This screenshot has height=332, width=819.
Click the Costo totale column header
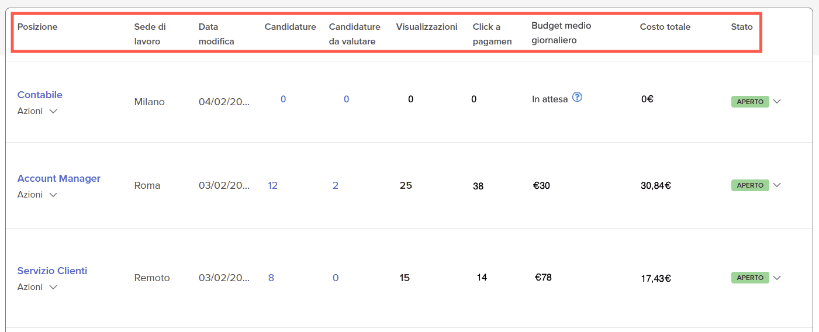[x=665, y=27]
